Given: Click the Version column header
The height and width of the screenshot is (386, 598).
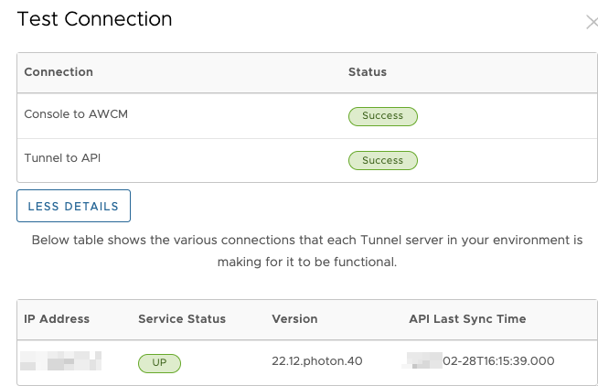Looking at the screenshot, I should pyautogui.click(x=294, y=319).
